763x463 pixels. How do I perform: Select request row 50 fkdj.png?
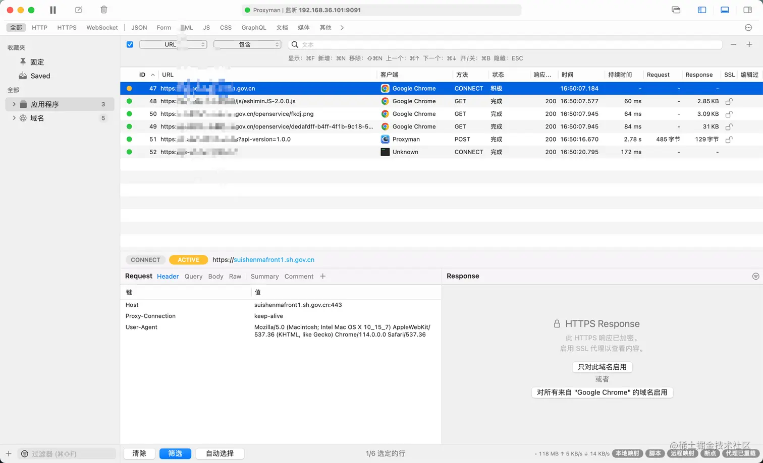click(x=442, y=114)
